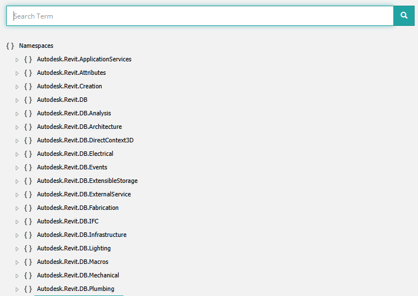The image size is (418, 296).
Task: Click braces icon for Autodesk.Revit.DB.ExternalService
Action: [28, 194]
